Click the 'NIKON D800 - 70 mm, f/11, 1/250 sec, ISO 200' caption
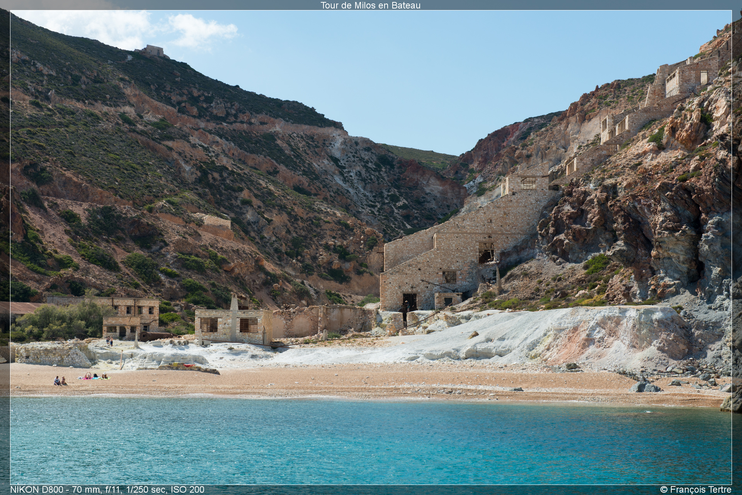Viewport: 742px width, 495px height. (x=107, y=490)
